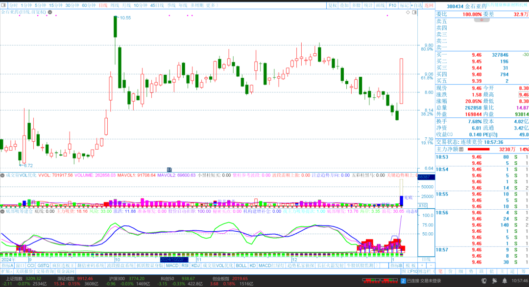
Task: Click the panel layout icon left of 分时
Action: pos(4,5)
